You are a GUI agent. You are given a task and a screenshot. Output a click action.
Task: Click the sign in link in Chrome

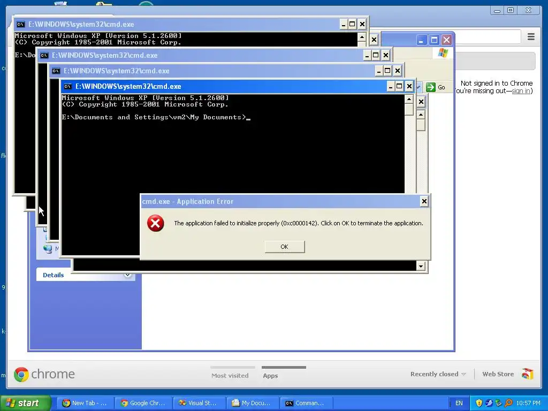coord(521,91)
